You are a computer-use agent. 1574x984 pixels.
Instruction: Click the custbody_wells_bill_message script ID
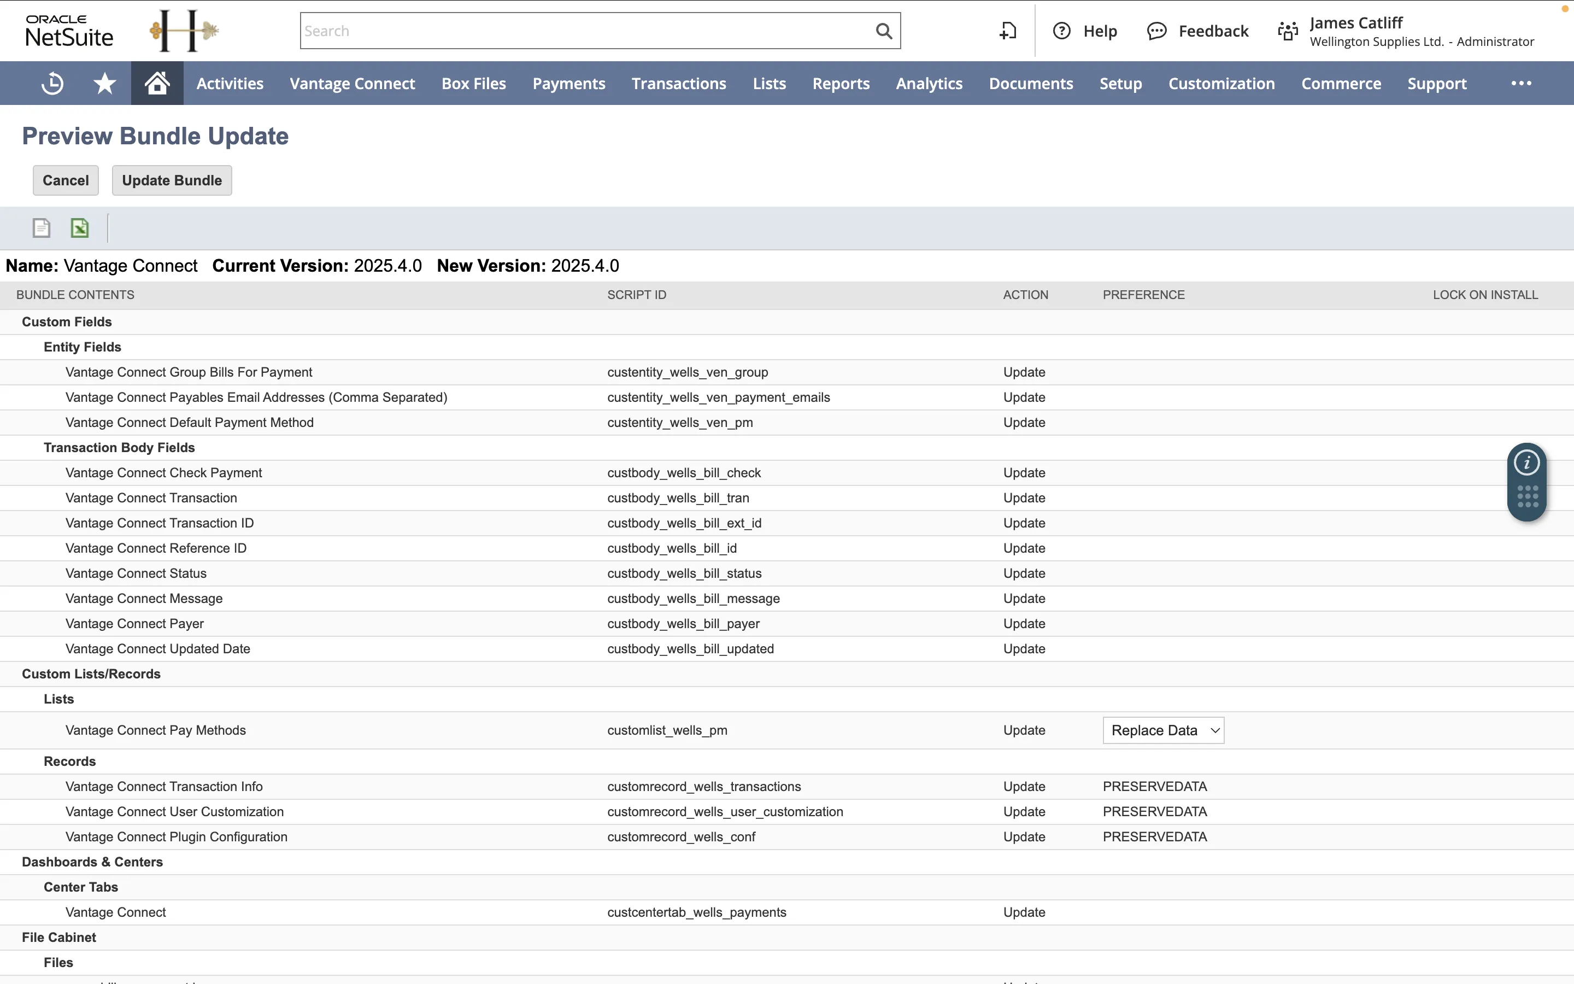pos(694,598)
